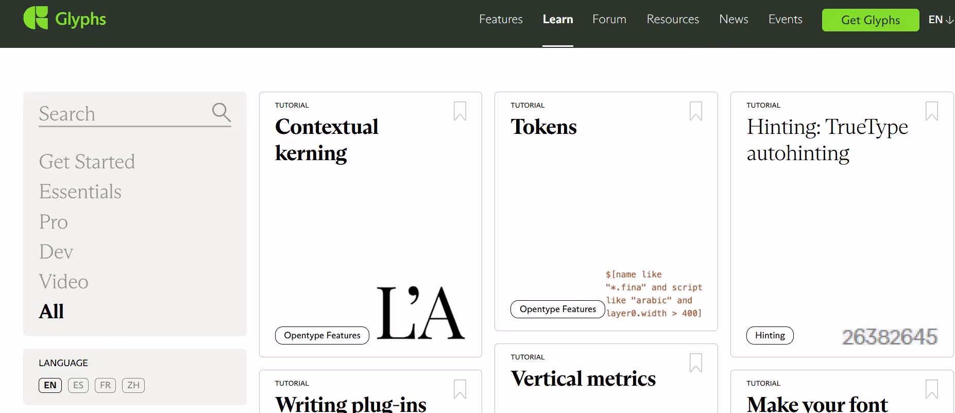Screen dimensions: 955x413
Task: Bookmark the Writing plug-ins tutorial
Action: tap(460, 389)
